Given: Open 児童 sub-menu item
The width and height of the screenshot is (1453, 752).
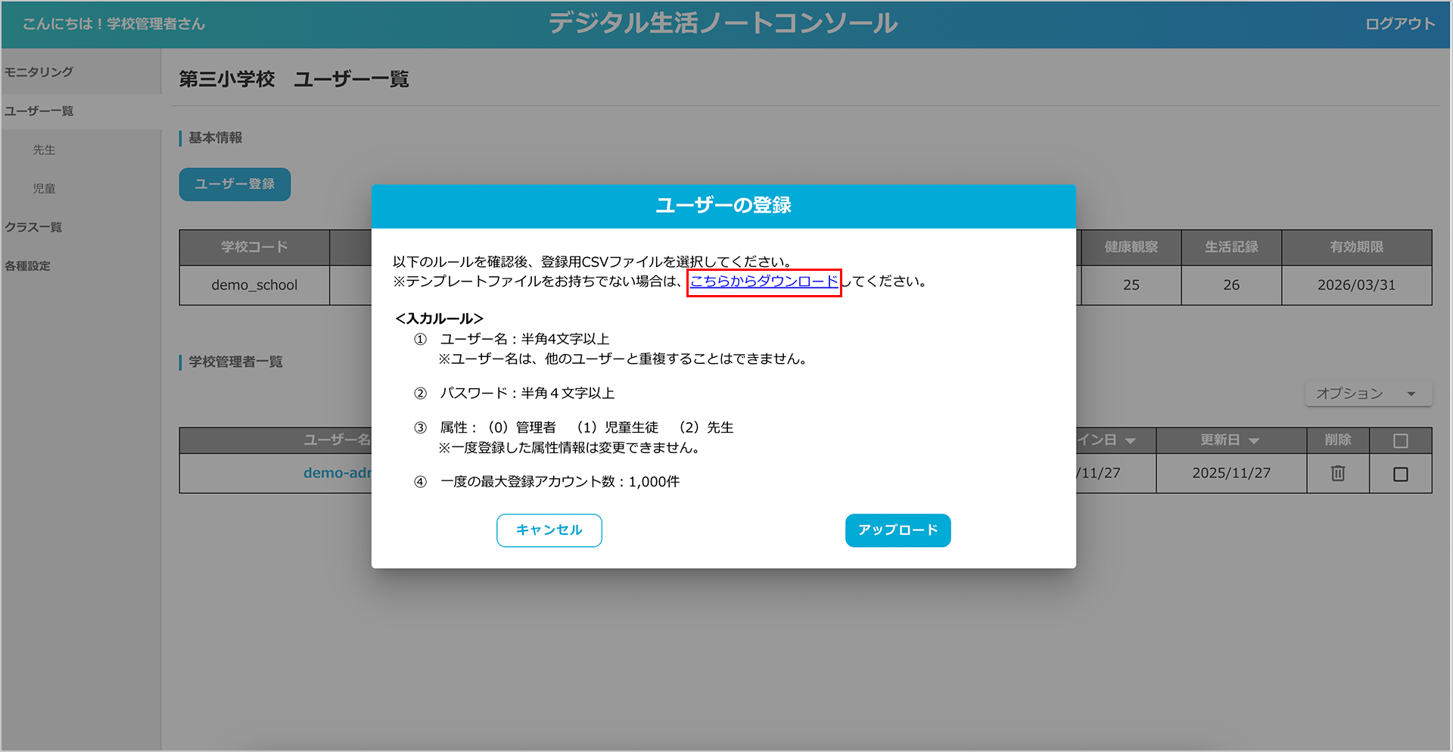Looking at the screenshot, I should click(44, 188).
